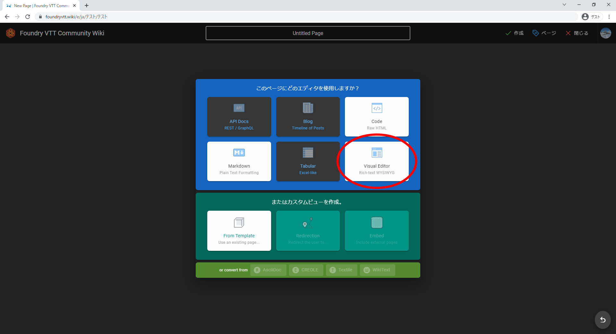Click the round back arrow floating button
This screenshot has height=334, width=616.
pyautogui.click(x=603, y=320)
